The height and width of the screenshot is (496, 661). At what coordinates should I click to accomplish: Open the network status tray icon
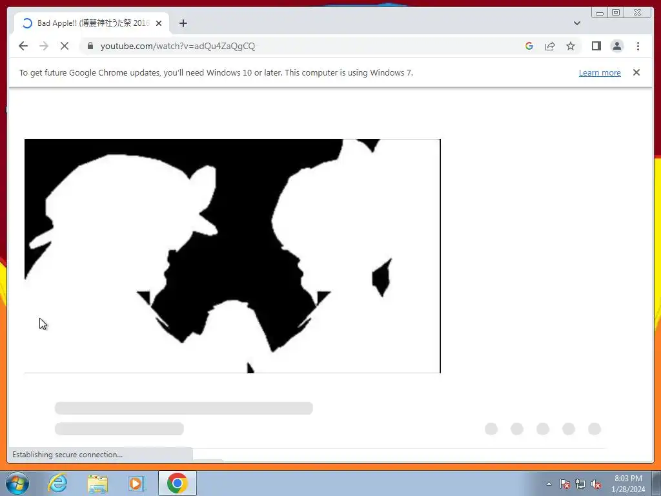[x=580, y=484]
